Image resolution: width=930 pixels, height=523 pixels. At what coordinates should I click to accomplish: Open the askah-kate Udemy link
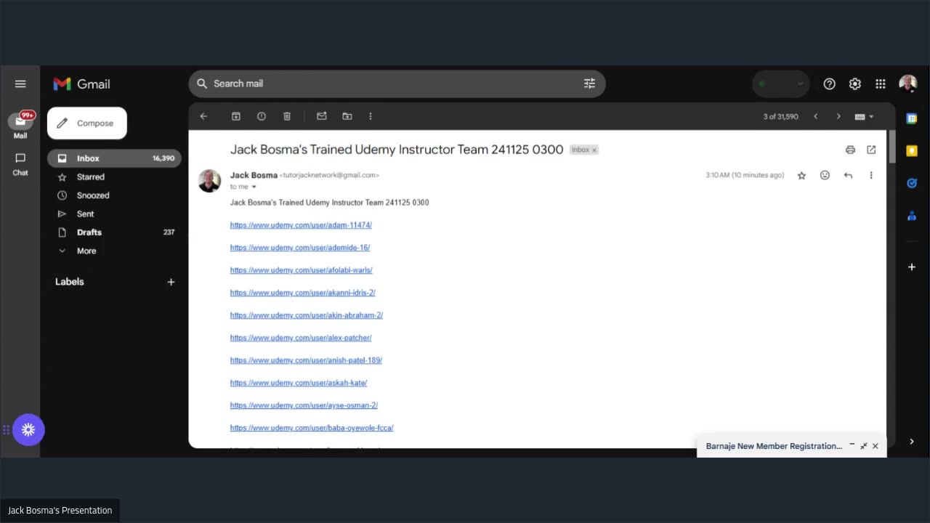coord(299,383)
